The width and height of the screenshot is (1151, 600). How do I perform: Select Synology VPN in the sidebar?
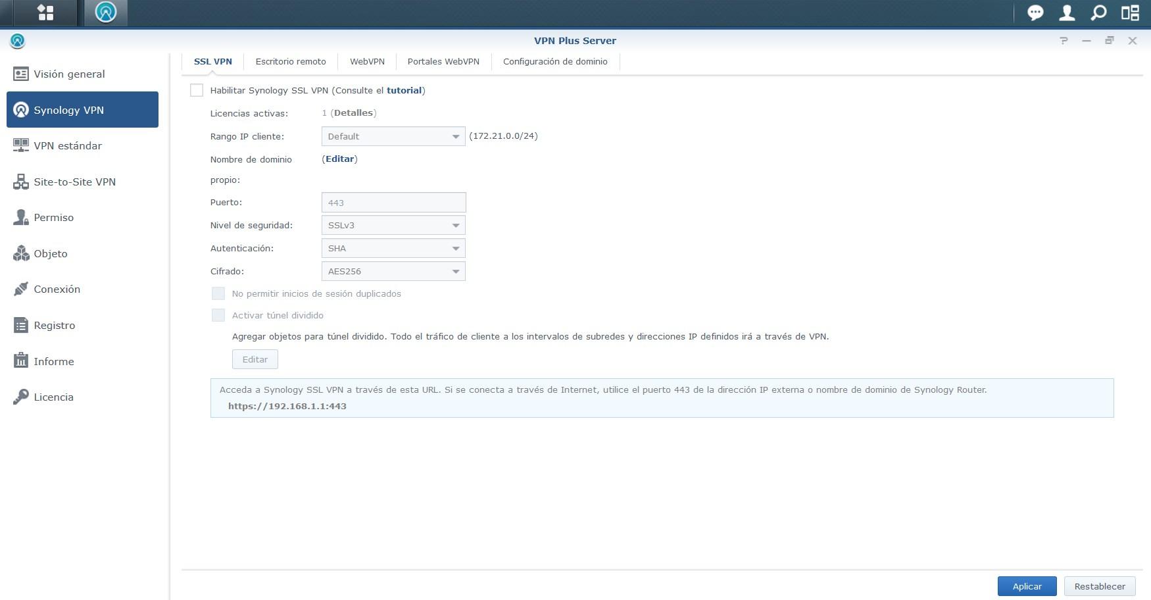(82, 110)
